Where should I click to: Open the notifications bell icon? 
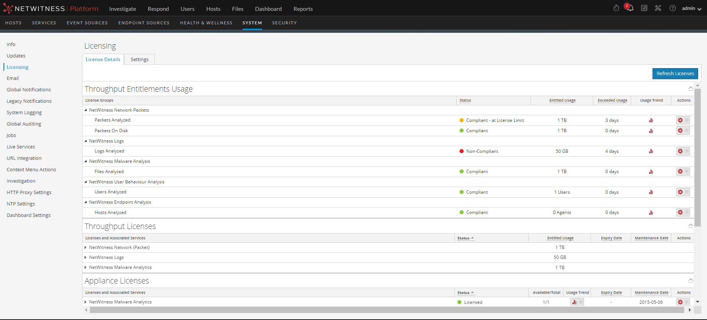point(630,8)
